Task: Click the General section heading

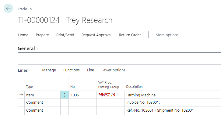Action: [x=26, y=49]
